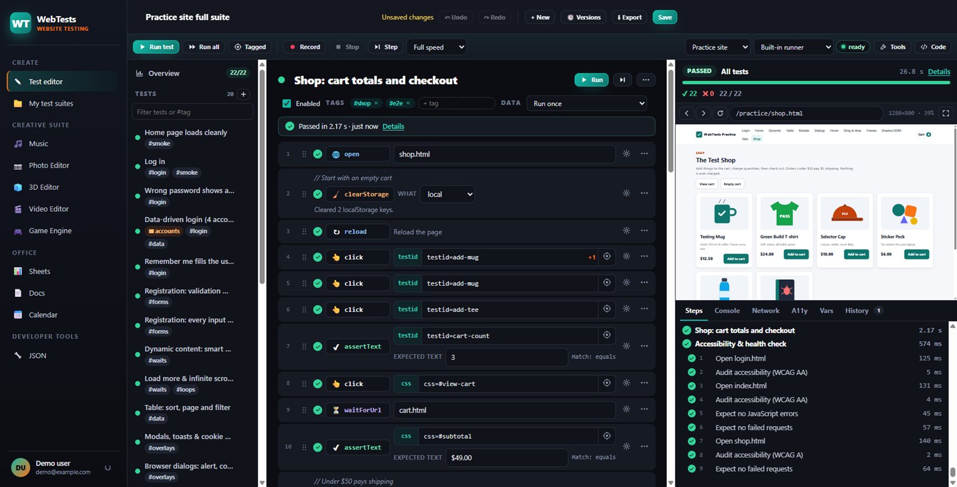Screen dimensions: 957x487
Task: Open the Practice site selector
Action: click(718, 47)
